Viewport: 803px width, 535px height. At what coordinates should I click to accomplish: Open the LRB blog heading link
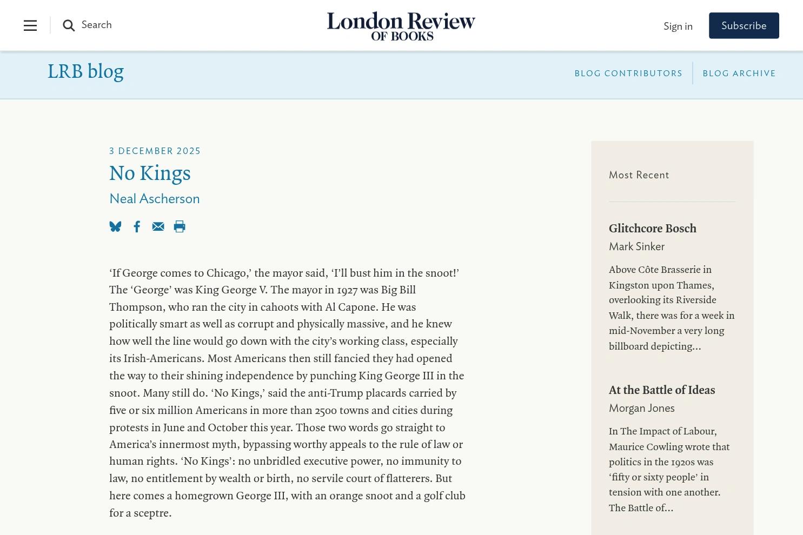(x=85, y=72)
